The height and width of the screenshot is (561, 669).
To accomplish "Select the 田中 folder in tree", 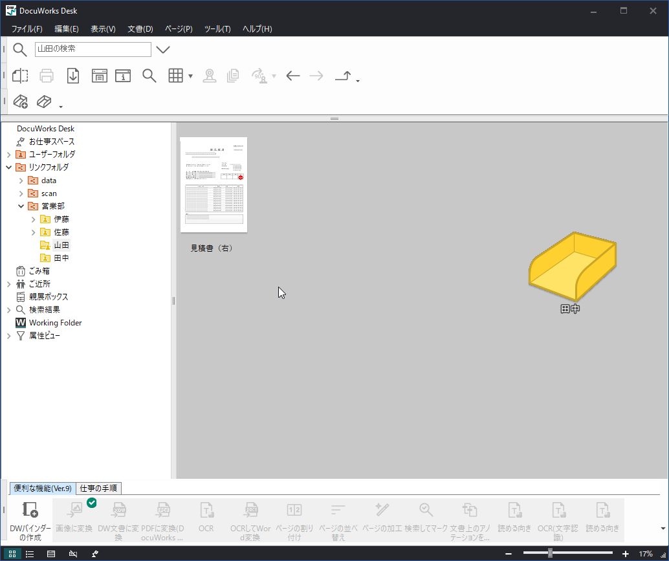I will 61,258.
